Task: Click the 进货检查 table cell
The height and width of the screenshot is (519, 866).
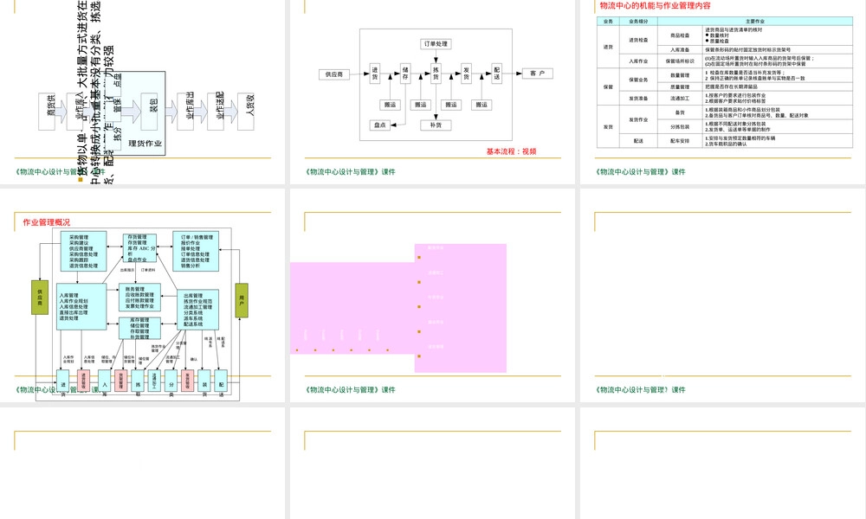Action: click(638, 40)
